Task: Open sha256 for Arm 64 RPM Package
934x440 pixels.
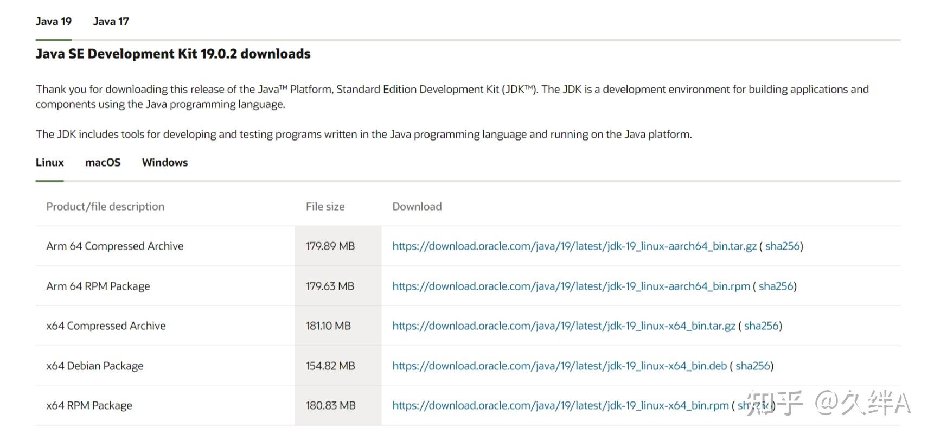Action: (776, 286)
